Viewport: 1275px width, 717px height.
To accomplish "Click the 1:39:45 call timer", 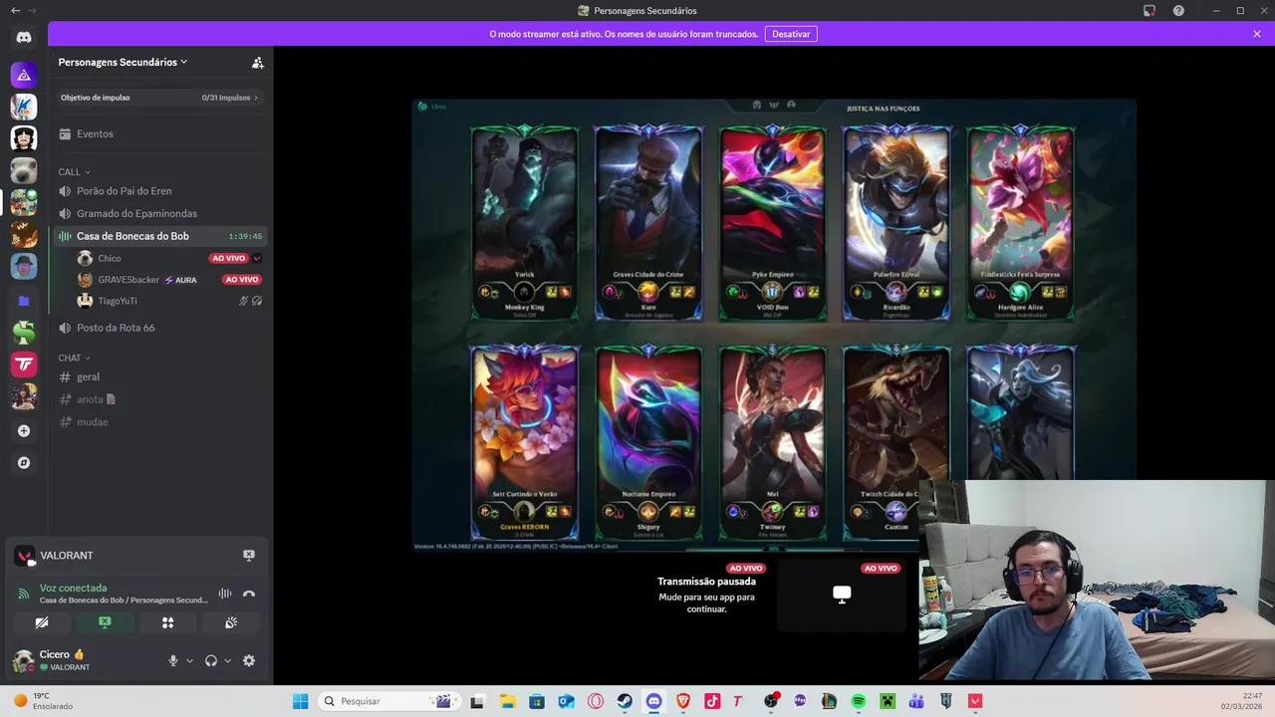I will pyautogui.click(x=245, y=236).
